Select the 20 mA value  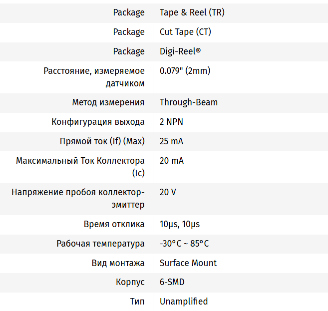171,161
